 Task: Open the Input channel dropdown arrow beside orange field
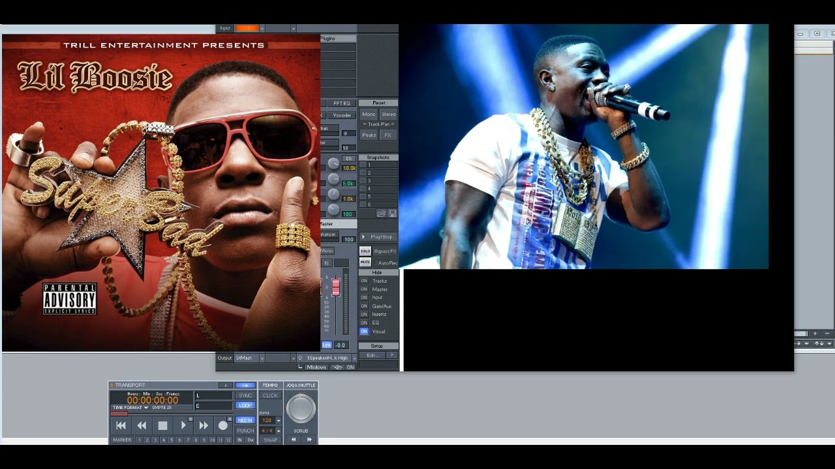tap(262, 29)
